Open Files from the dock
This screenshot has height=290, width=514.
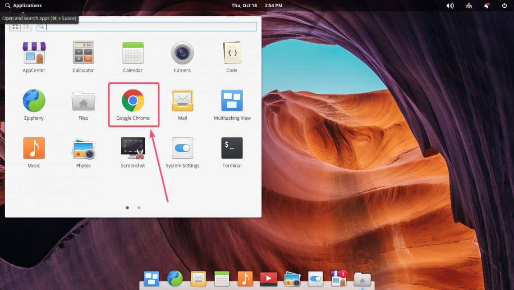(362, 279)
